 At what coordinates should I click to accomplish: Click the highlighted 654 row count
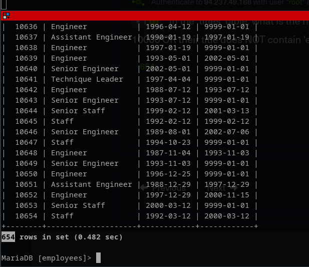8,237
